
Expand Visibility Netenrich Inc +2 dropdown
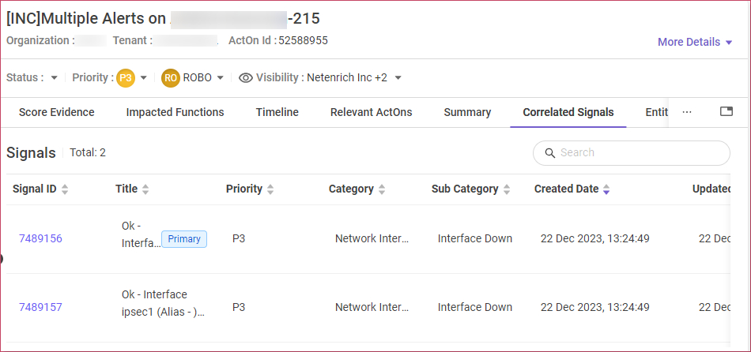(x=398, y=78)
